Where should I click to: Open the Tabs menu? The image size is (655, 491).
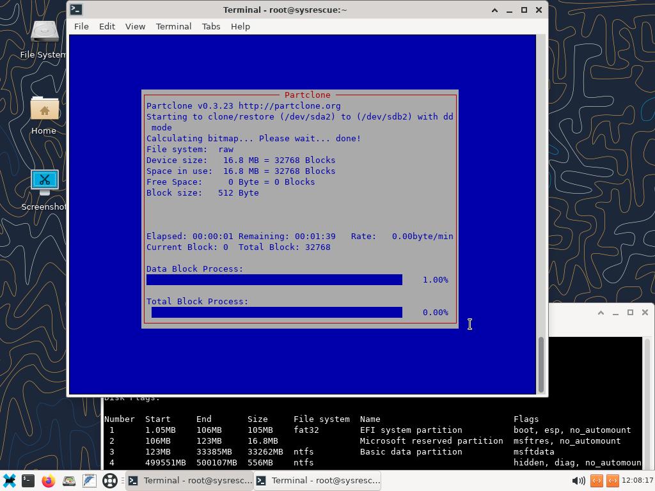coord(210,26)
